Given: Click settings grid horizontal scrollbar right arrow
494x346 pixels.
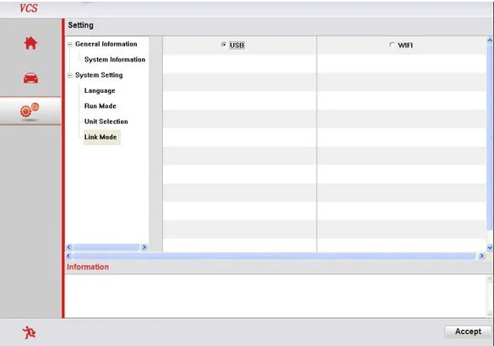Looking at the screenshot, I should click(x=481, y=256).
